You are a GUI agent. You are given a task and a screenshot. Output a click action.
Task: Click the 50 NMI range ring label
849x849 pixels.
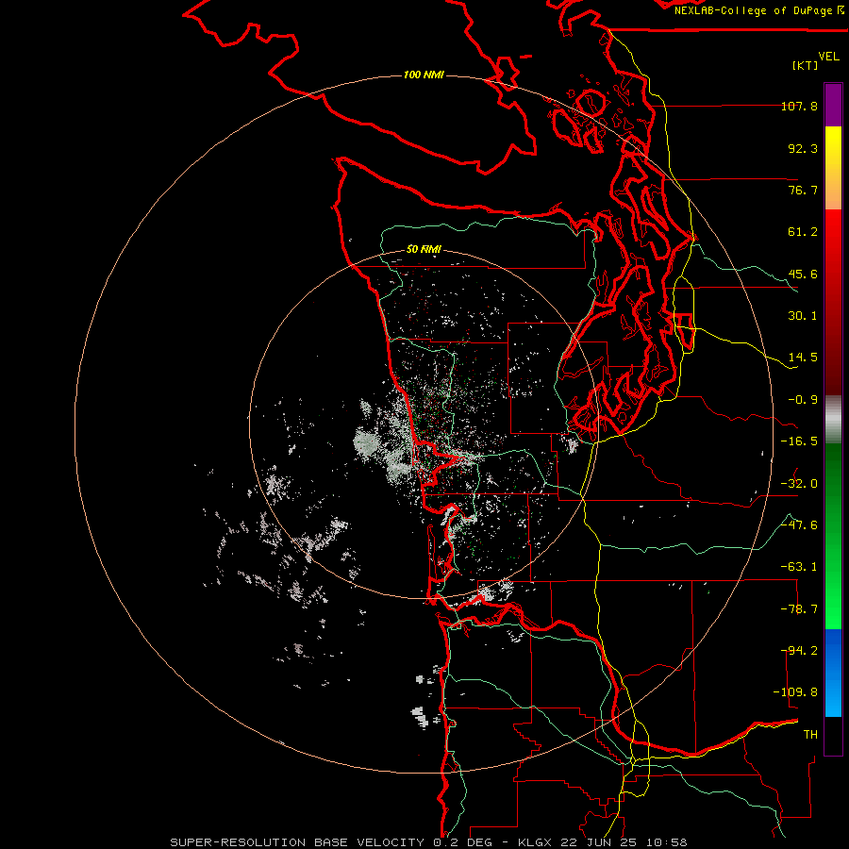pos(424,249)
